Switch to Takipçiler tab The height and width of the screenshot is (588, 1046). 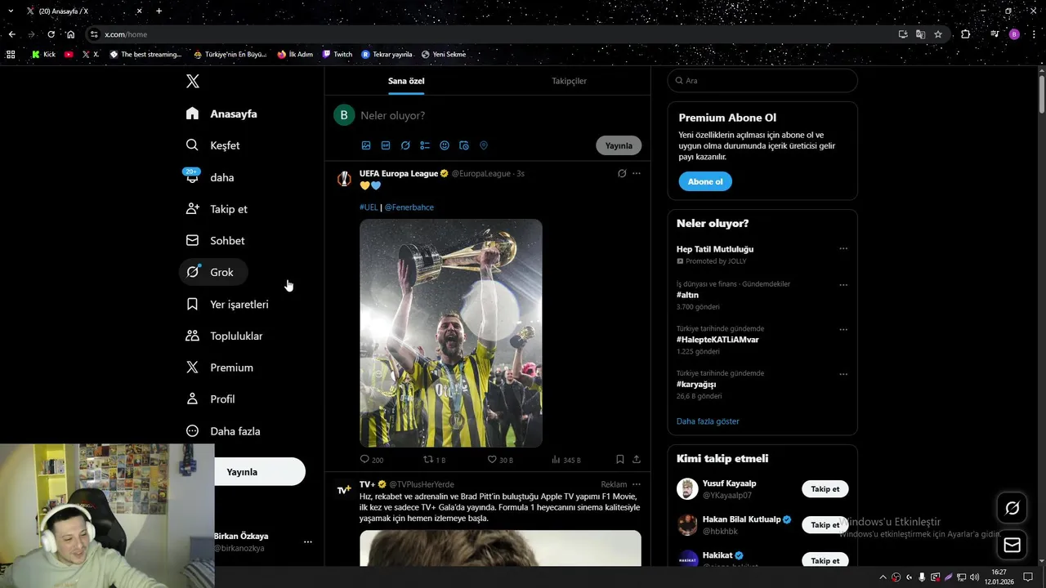(569, 81)
